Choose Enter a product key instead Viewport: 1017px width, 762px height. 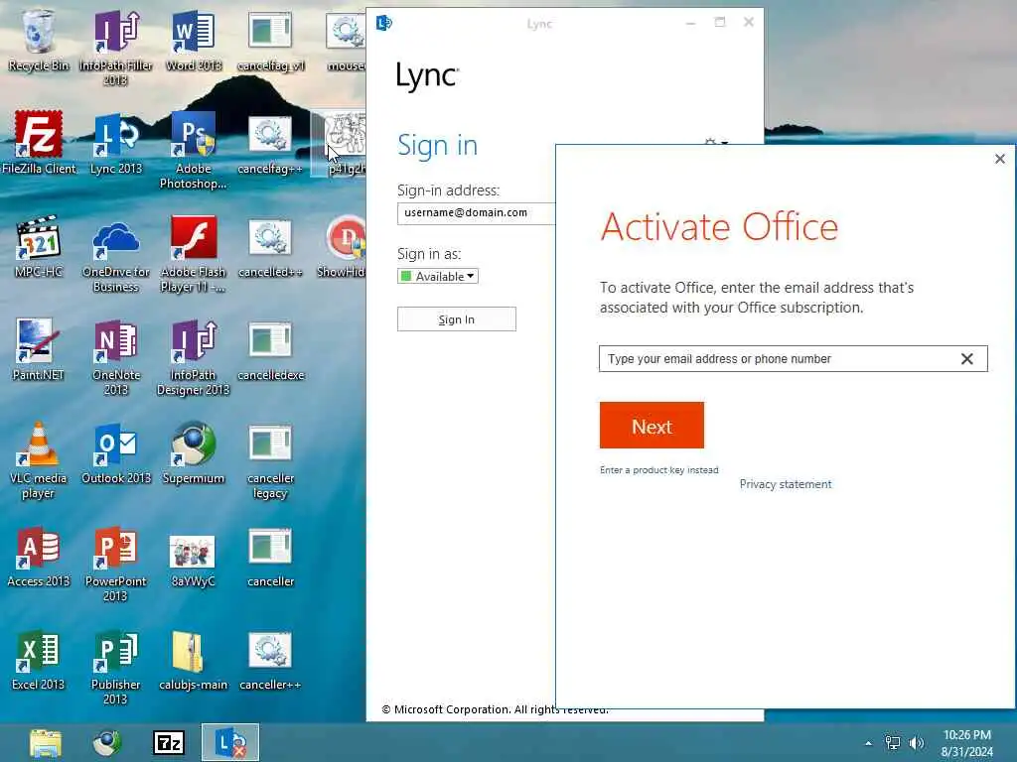[x=659, y=469]
